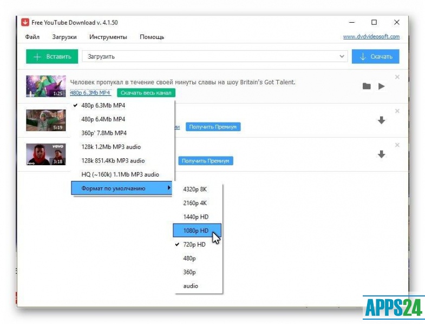Open the Инструменты menu

click(108, 37)
